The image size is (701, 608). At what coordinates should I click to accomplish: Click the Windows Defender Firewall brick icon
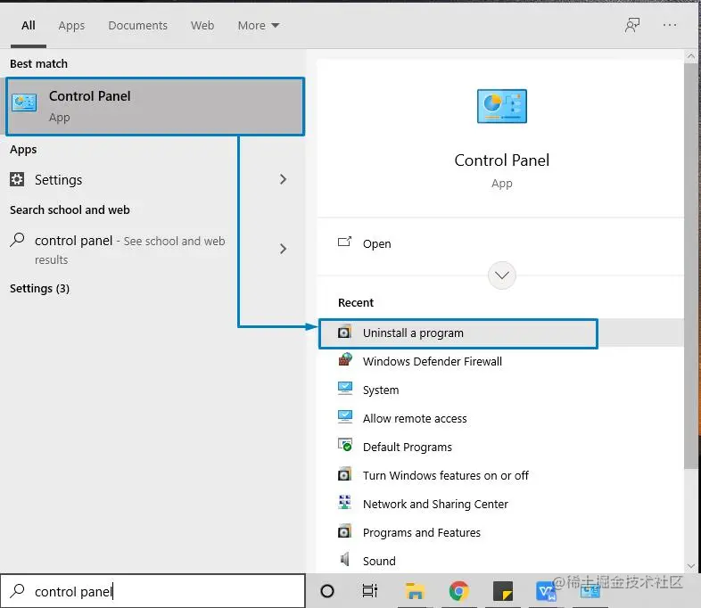[344, 359]
